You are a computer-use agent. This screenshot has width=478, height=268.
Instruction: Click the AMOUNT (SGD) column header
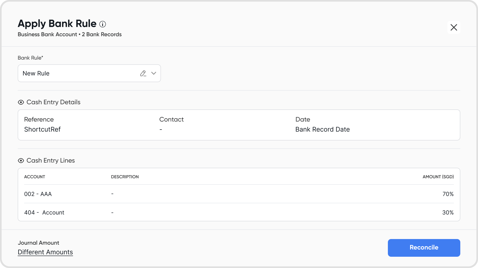pos(438,177)
